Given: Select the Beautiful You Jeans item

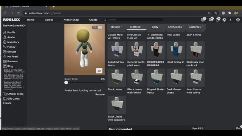Looking at the screenshot, I should [117, 54].
